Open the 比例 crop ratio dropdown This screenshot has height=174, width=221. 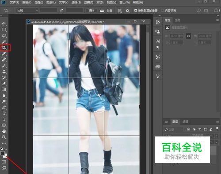[x=27, y=11]
